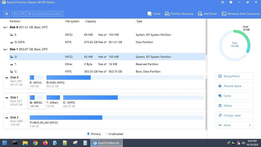Select D: DATA (NTFS) block in disk map
261x147 pixels.
tap(125, 81)
